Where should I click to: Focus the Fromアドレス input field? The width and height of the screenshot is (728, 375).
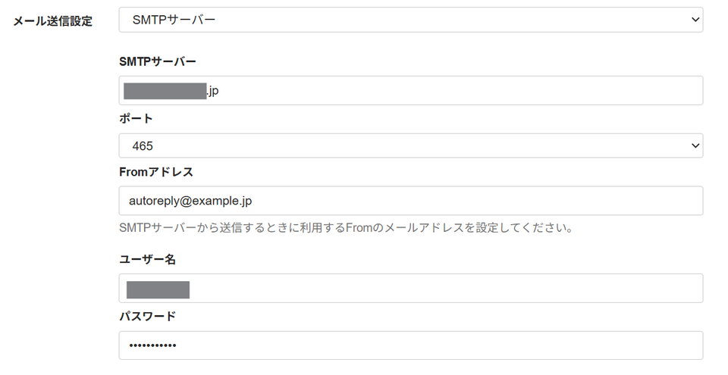coord(411,201)
